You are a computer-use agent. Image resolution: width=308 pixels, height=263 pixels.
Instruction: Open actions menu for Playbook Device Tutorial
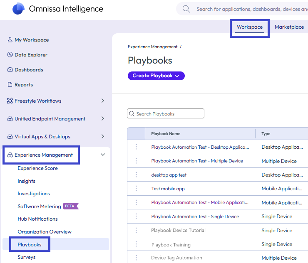pyautogui.click(x=136, y=230)
